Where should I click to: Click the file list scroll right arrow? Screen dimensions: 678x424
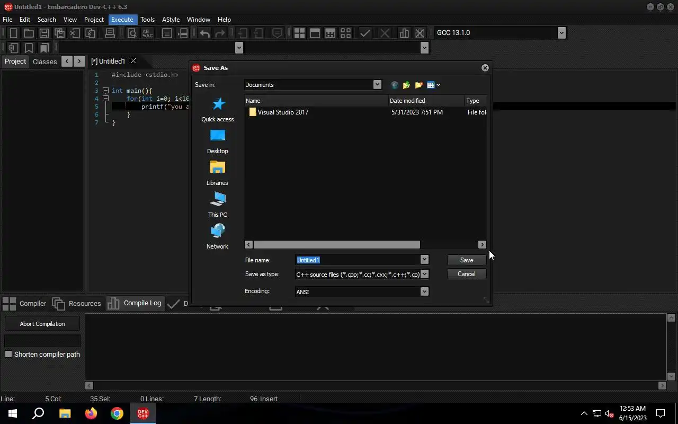pos(482,244)
